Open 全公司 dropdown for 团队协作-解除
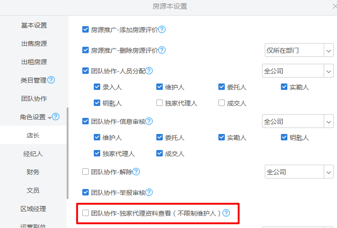The width and height of the screenshot is (337, 228). 299,172
